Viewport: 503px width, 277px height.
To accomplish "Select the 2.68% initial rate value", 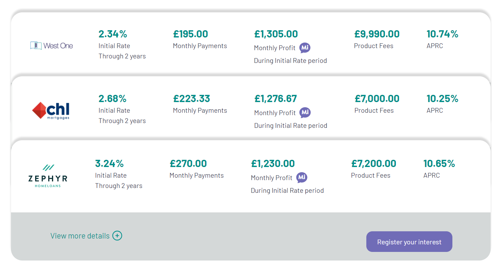I will [113, 99].
